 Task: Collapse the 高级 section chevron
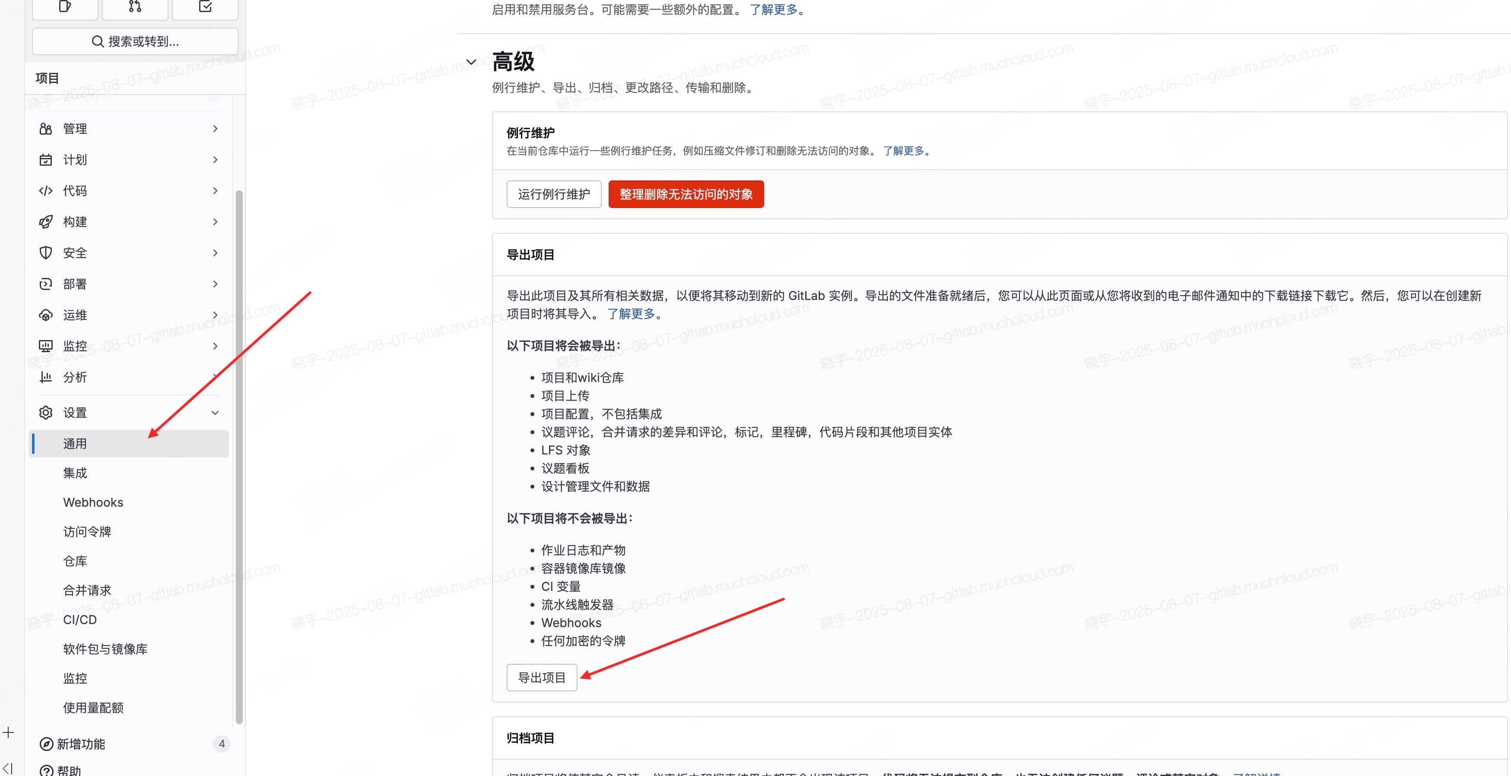[x=471, y=62]
